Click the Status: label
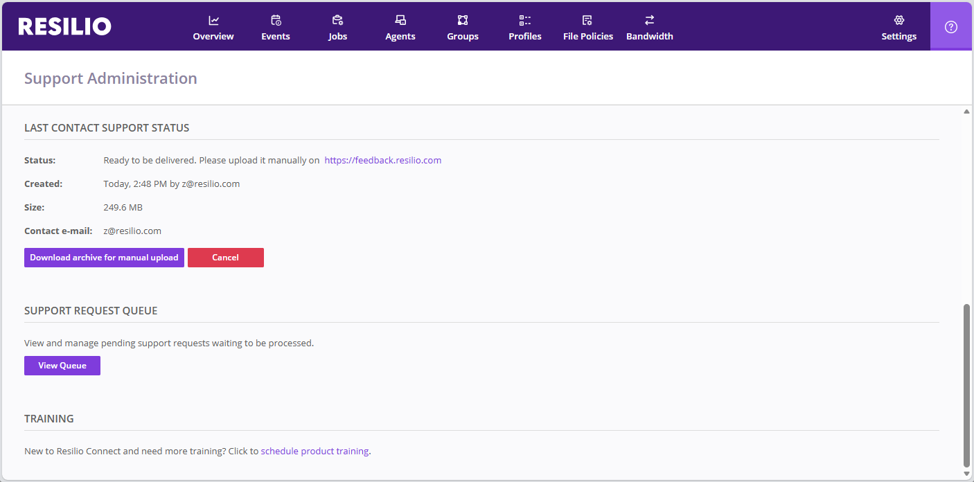 click(40, 160)
